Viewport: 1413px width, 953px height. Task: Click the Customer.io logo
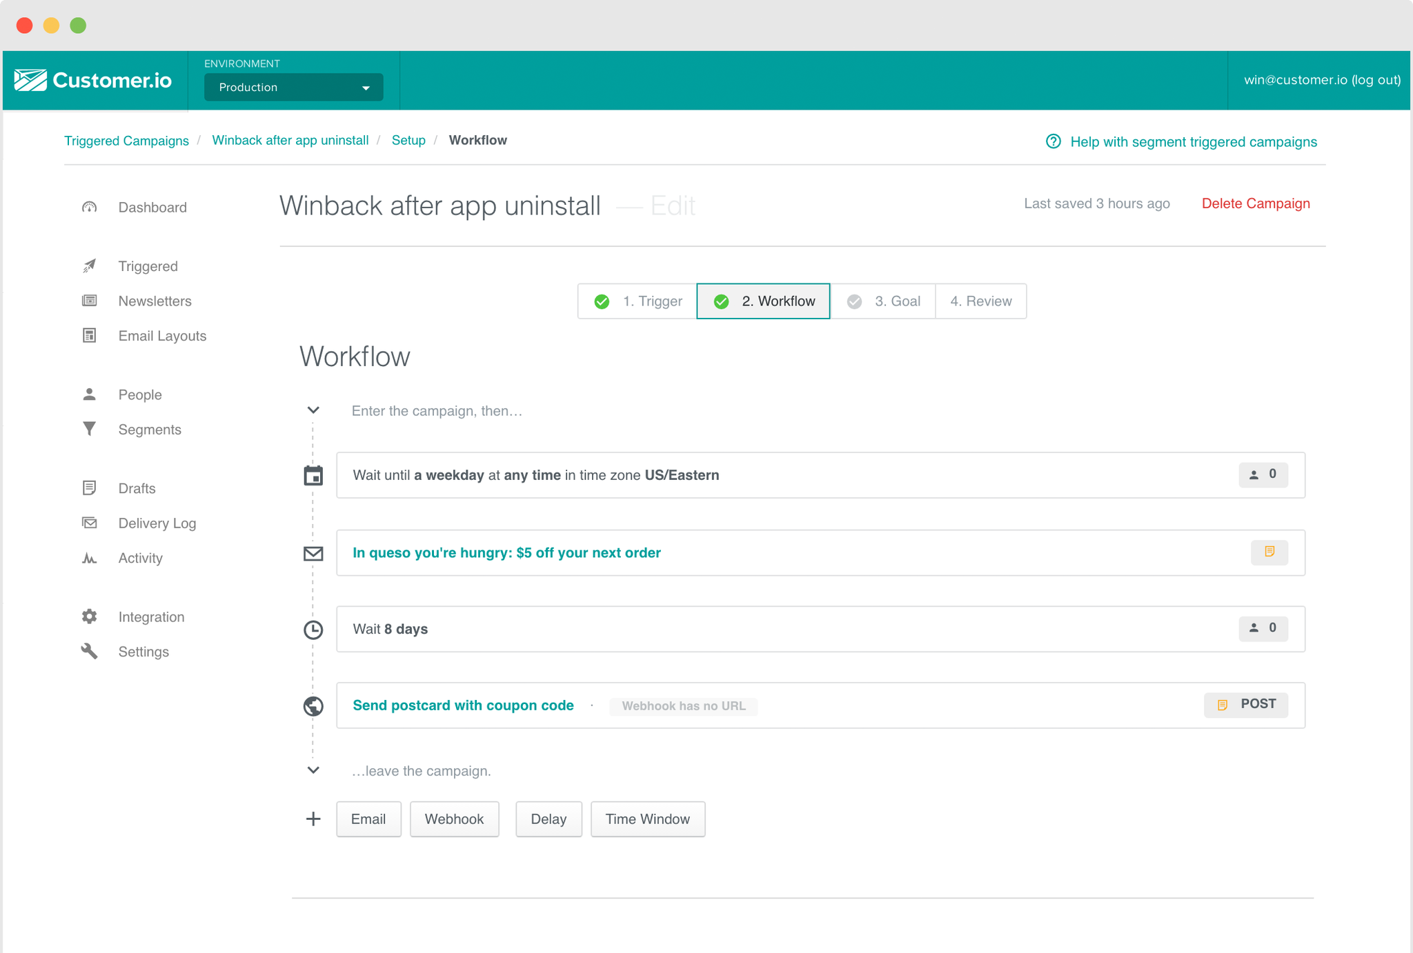click(93, 81)
